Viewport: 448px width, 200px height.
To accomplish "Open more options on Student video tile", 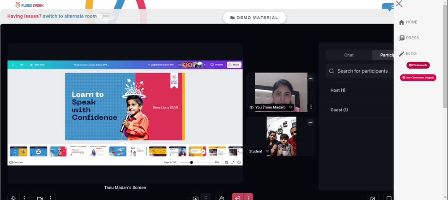I will pos(310,122).
